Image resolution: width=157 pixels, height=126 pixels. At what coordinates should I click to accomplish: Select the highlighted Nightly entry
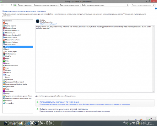click(x=18, y=47)
